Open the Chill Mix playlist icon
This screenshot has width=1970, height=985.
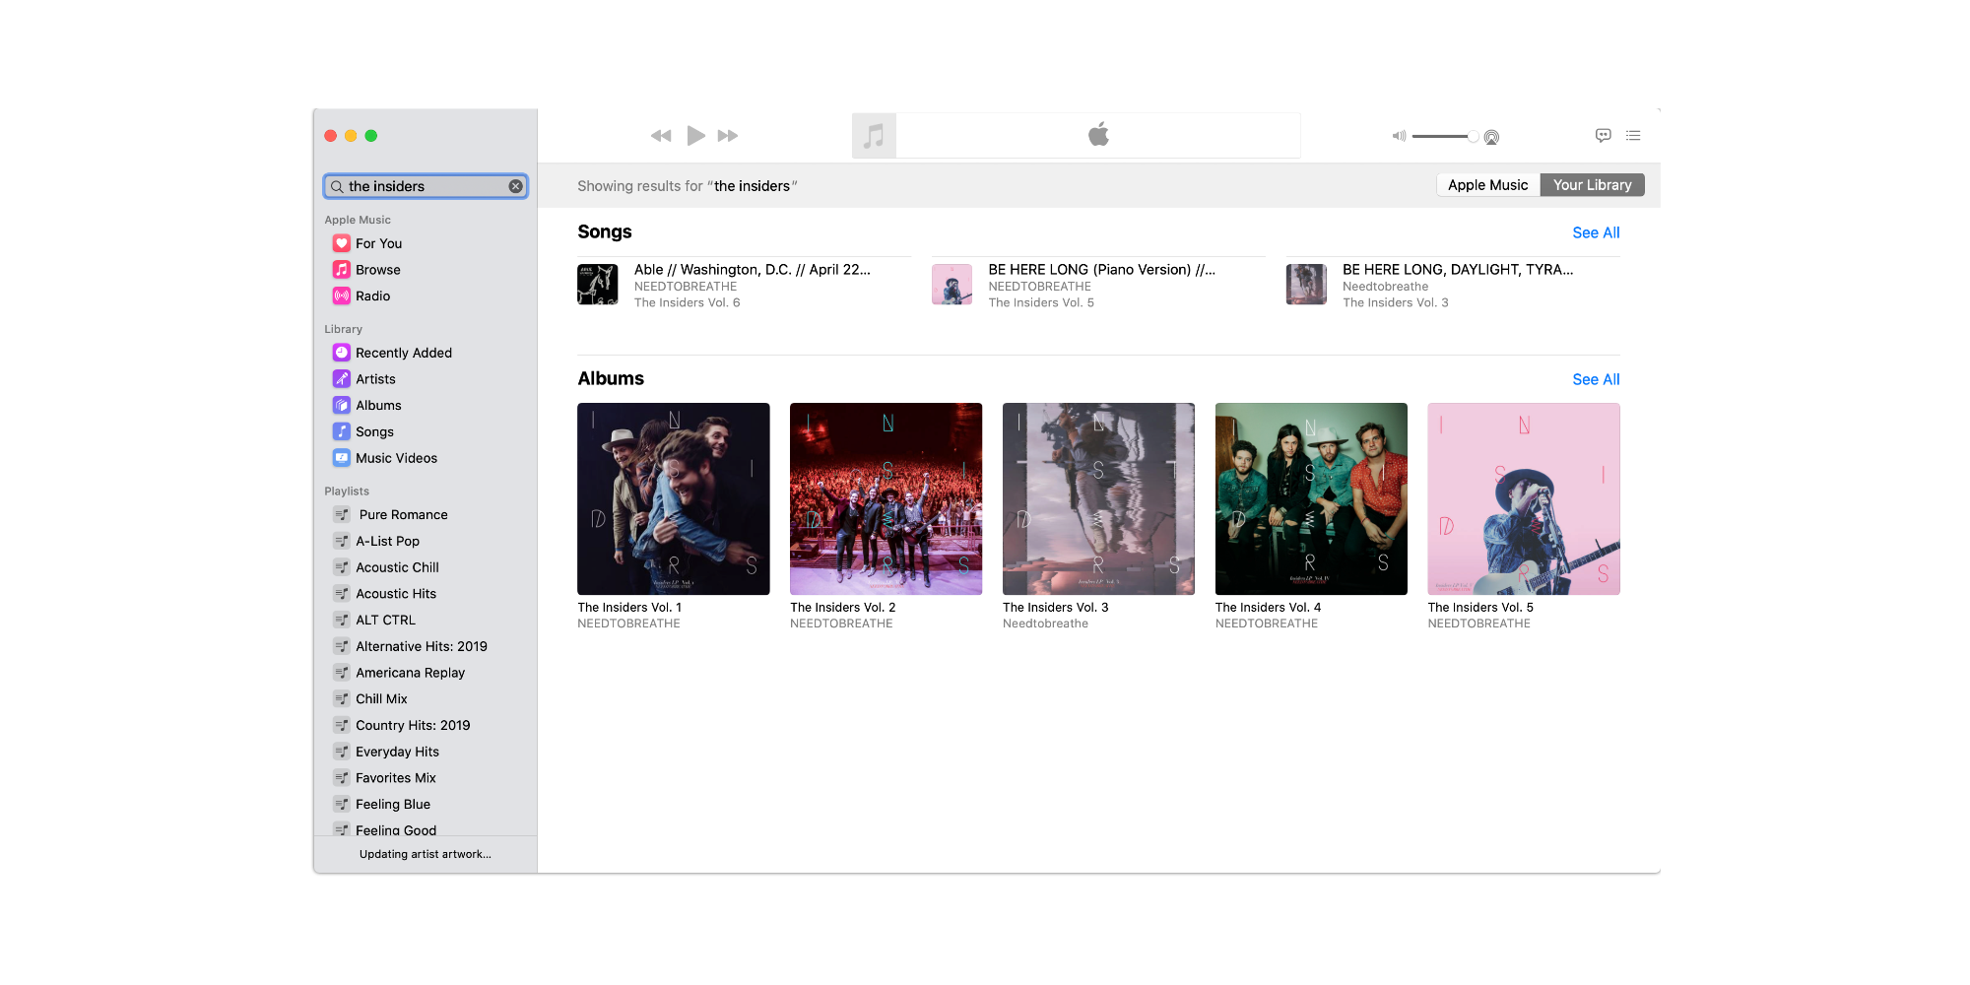(x=342, y=698)
